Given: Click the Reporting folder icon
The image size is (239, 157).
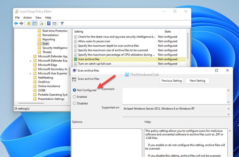Looking at the screenshot, I should click(x=39, y=39).
